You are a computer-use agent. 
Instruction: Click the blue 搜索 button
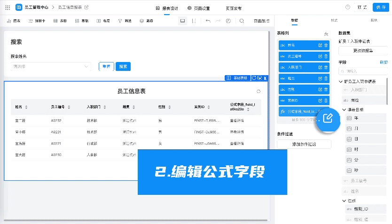(x=123, y=67)
